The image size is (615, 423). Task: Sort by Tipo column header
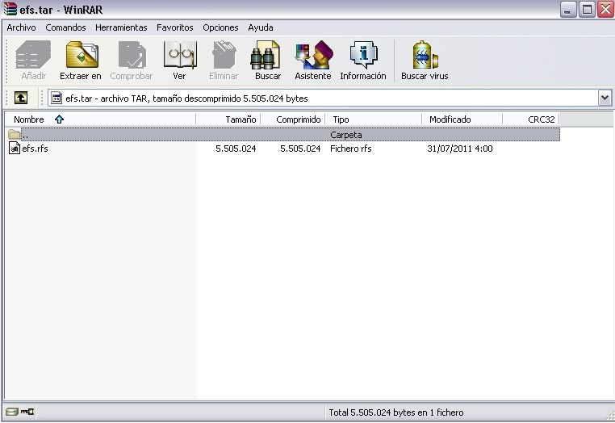(373, 119)
